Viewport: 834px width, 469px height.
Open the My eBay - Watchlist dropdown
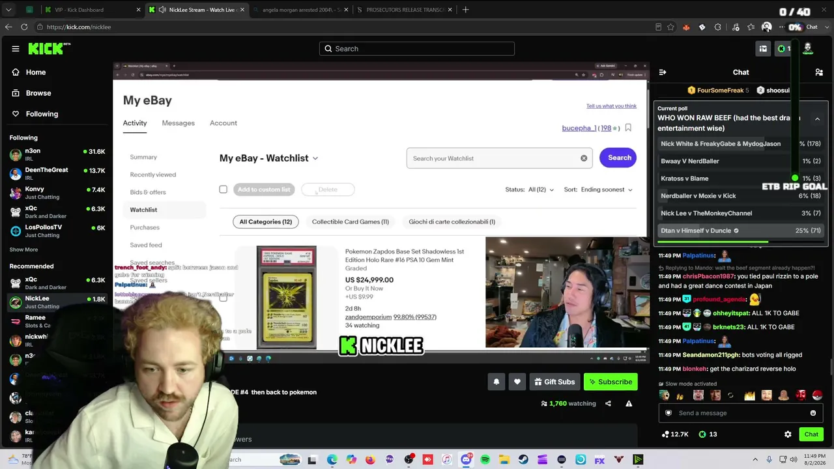[268, 158]
